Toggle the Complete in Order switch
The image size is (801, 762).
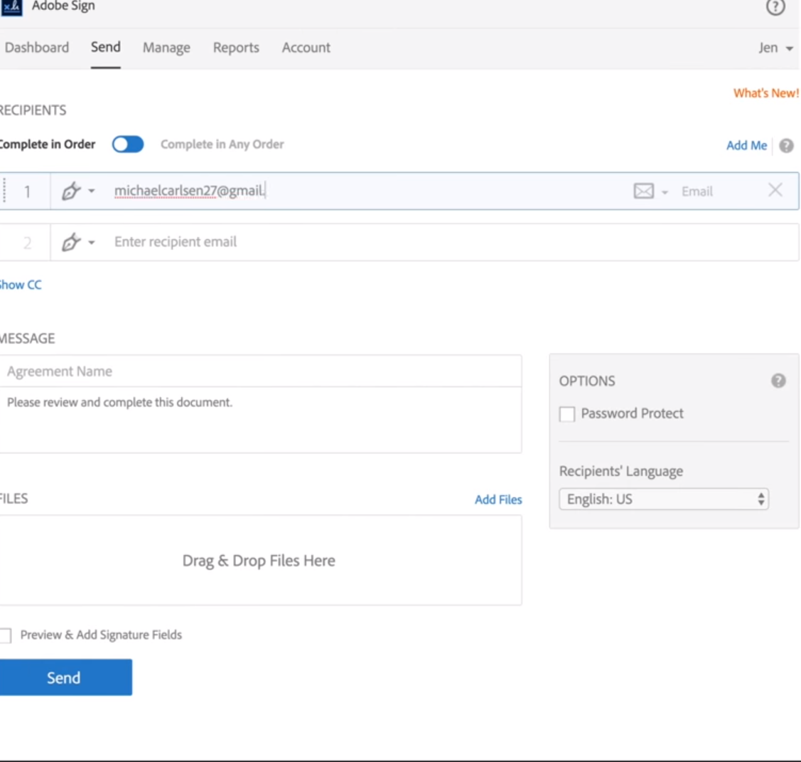pyautogui.click(x=128, y=144)
